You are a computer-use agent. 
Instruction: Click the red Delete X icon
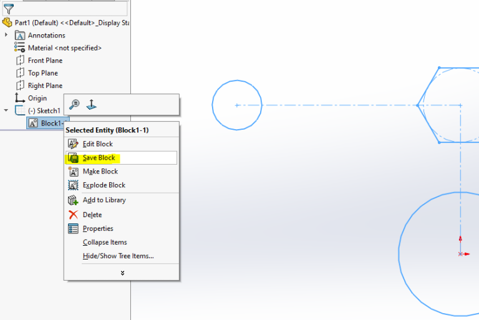73,215
